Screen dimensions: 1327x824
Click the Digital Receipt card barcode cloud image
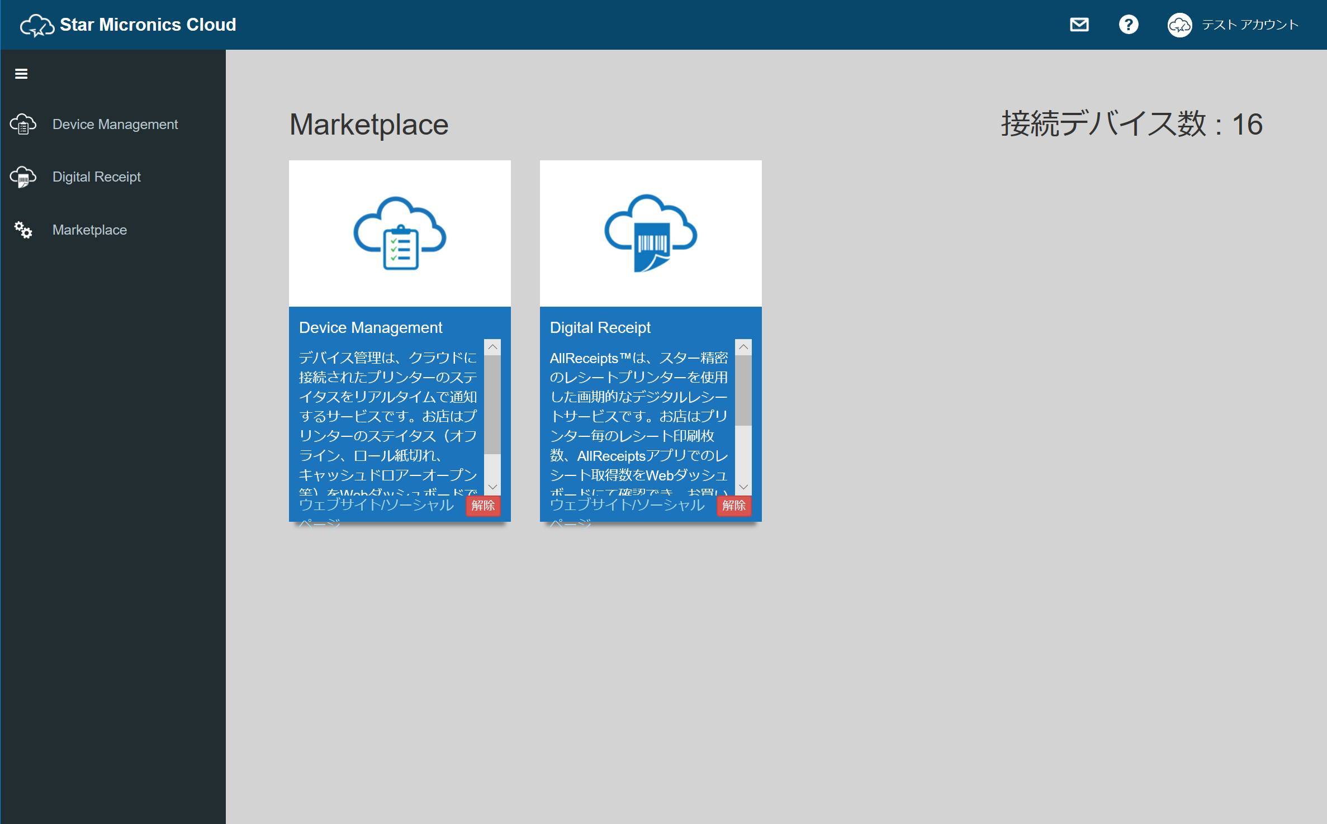[x=651, y=233]
